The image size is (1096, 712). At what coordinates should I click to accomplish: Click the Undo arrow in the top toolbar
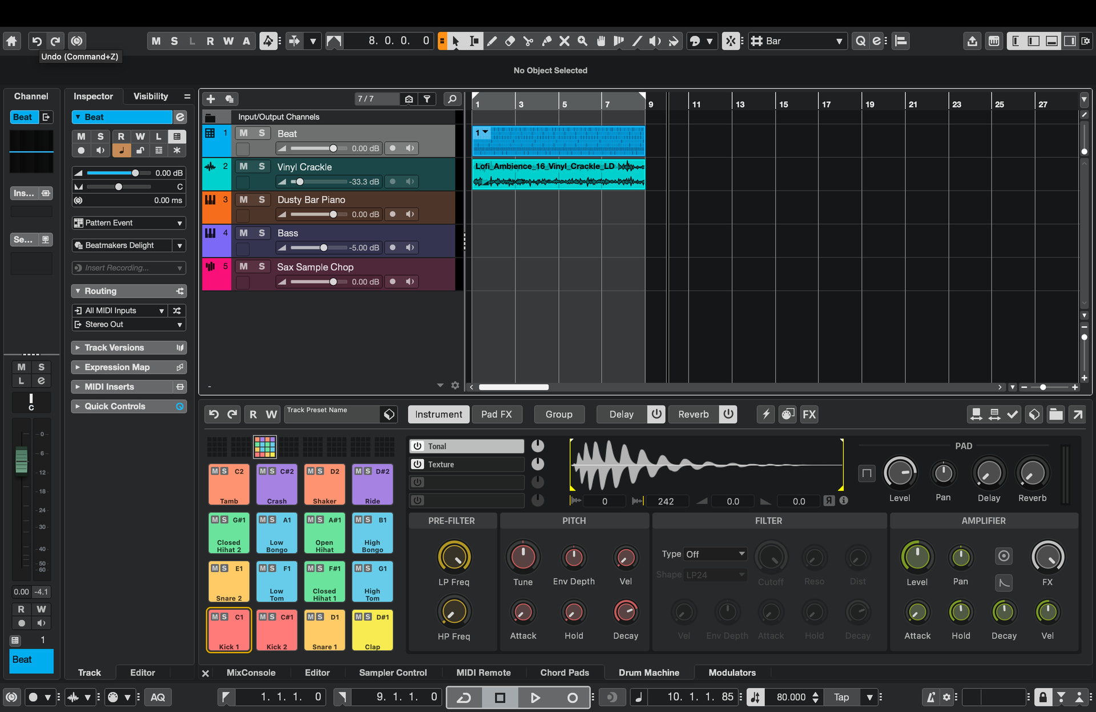(x=37, y=41)
